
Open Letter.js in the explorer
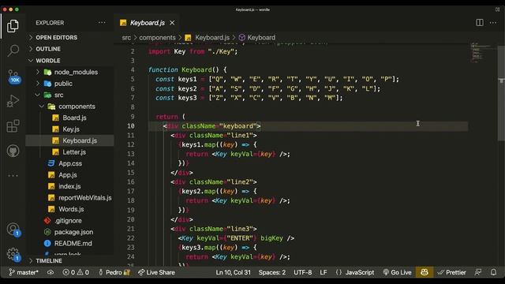click(69, 152)
